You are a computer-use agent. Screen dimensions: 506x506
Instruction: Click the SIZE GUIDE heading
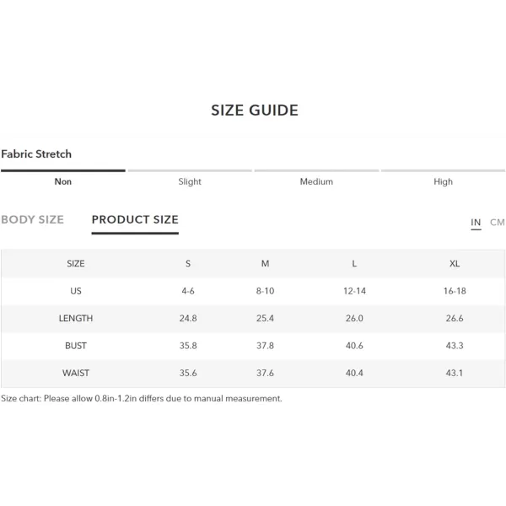pos(255,110)
